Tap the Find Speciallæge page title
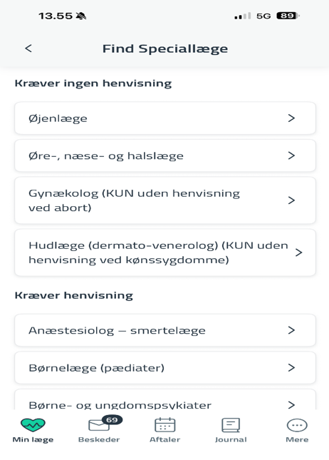329x460 pixels. coord(165,48)
